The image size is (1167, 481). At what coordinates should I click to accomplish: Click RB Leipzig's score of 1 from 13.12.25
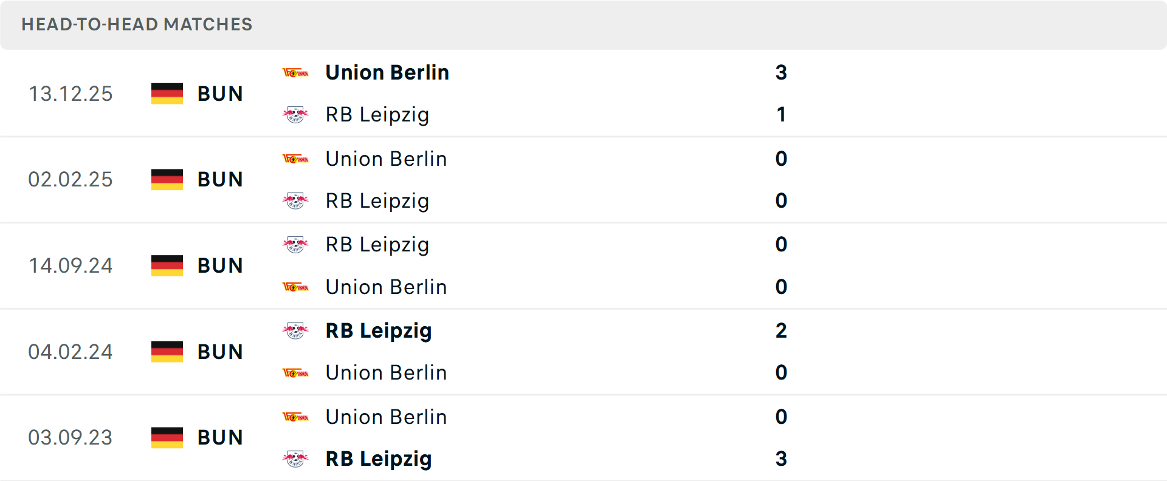(782, 114)
